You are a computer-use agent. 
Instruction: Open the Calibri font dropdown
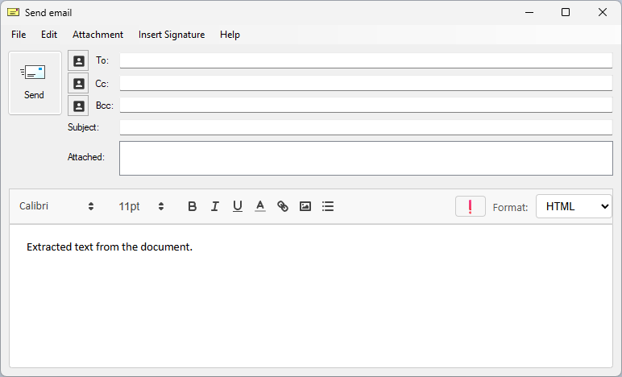coord(57,206)
